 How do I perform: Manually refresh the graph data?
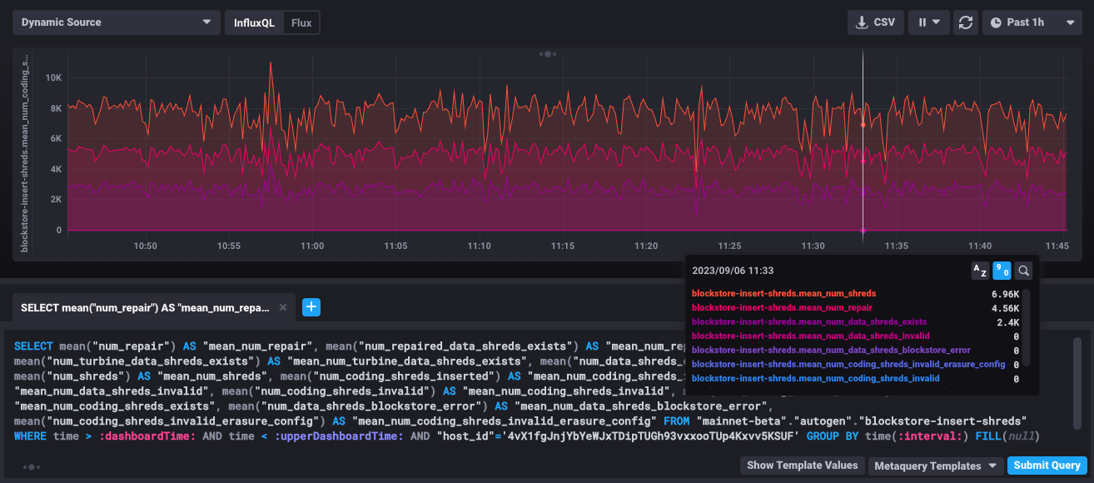point(966,22)
